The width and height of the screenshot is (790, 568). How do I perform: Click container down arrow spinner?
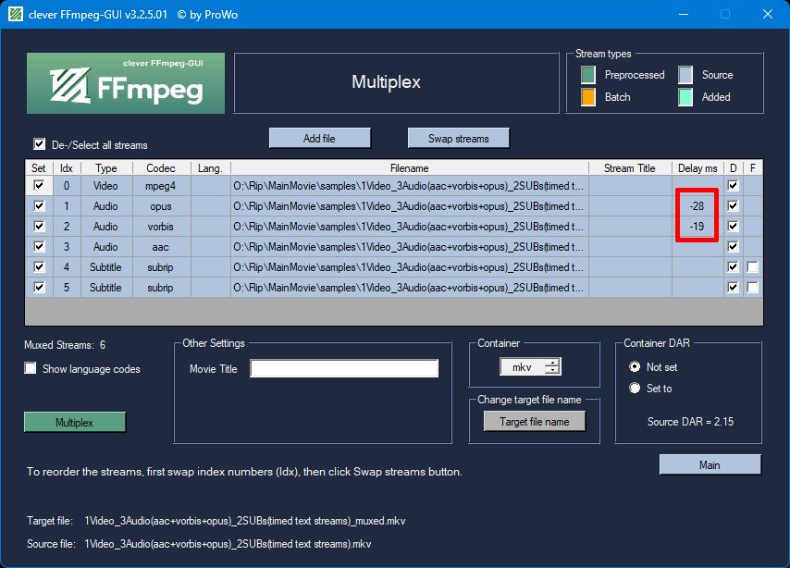[552, 370]
